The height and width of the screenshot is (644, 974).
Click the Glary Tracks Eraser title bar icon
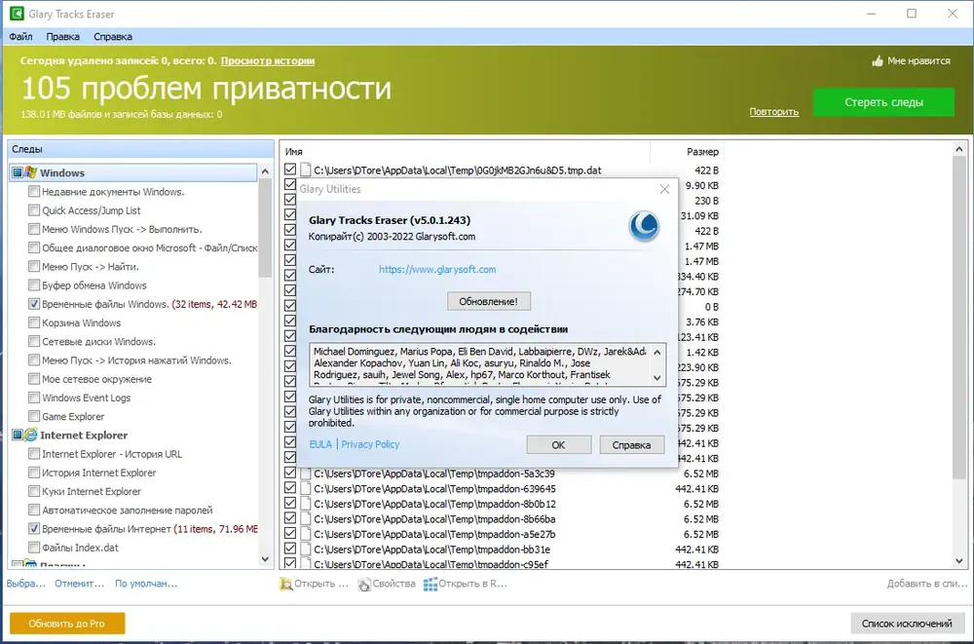tap(17, 14)
